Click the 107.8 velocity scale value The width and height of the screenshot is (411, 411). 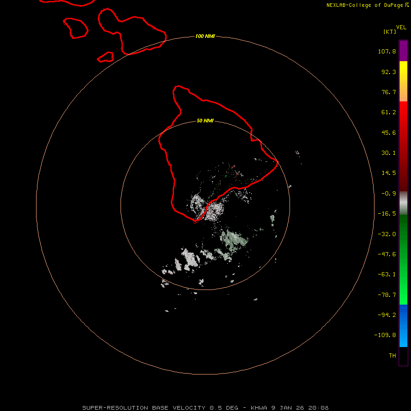387,51
